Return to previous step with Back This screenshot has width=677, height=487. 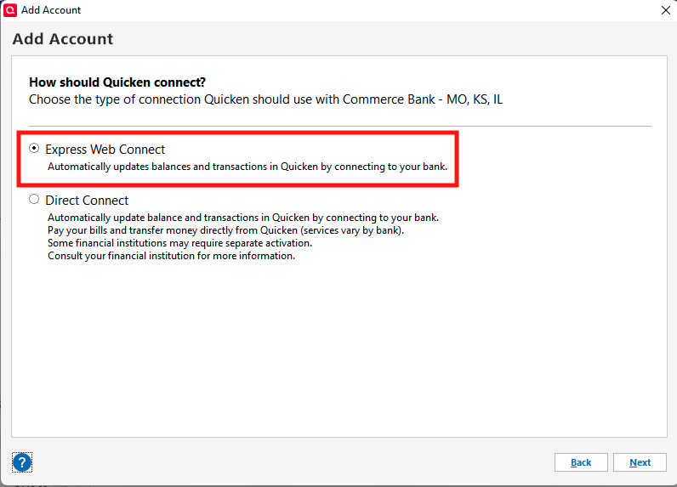(581, 462)
